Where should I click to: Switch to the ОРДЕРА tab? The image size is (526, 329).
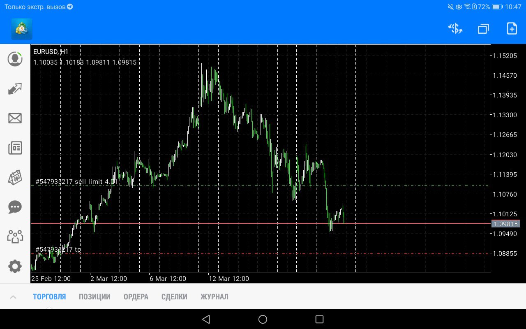[x=136, y=297]
